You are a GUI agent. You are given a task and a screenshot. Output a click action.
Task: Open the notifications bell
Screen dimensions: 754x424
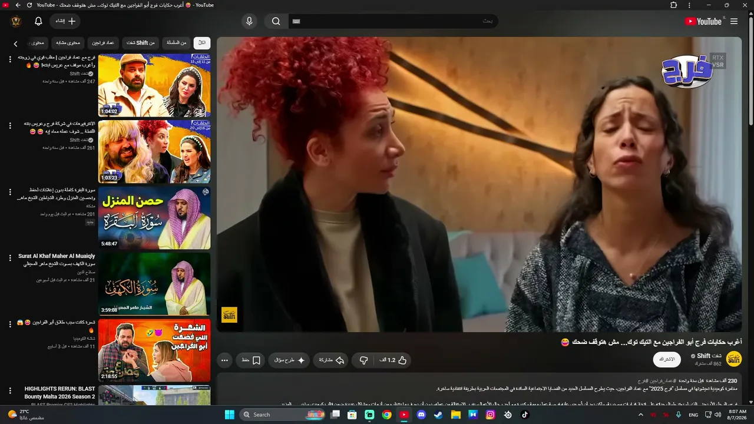point(38,21)
